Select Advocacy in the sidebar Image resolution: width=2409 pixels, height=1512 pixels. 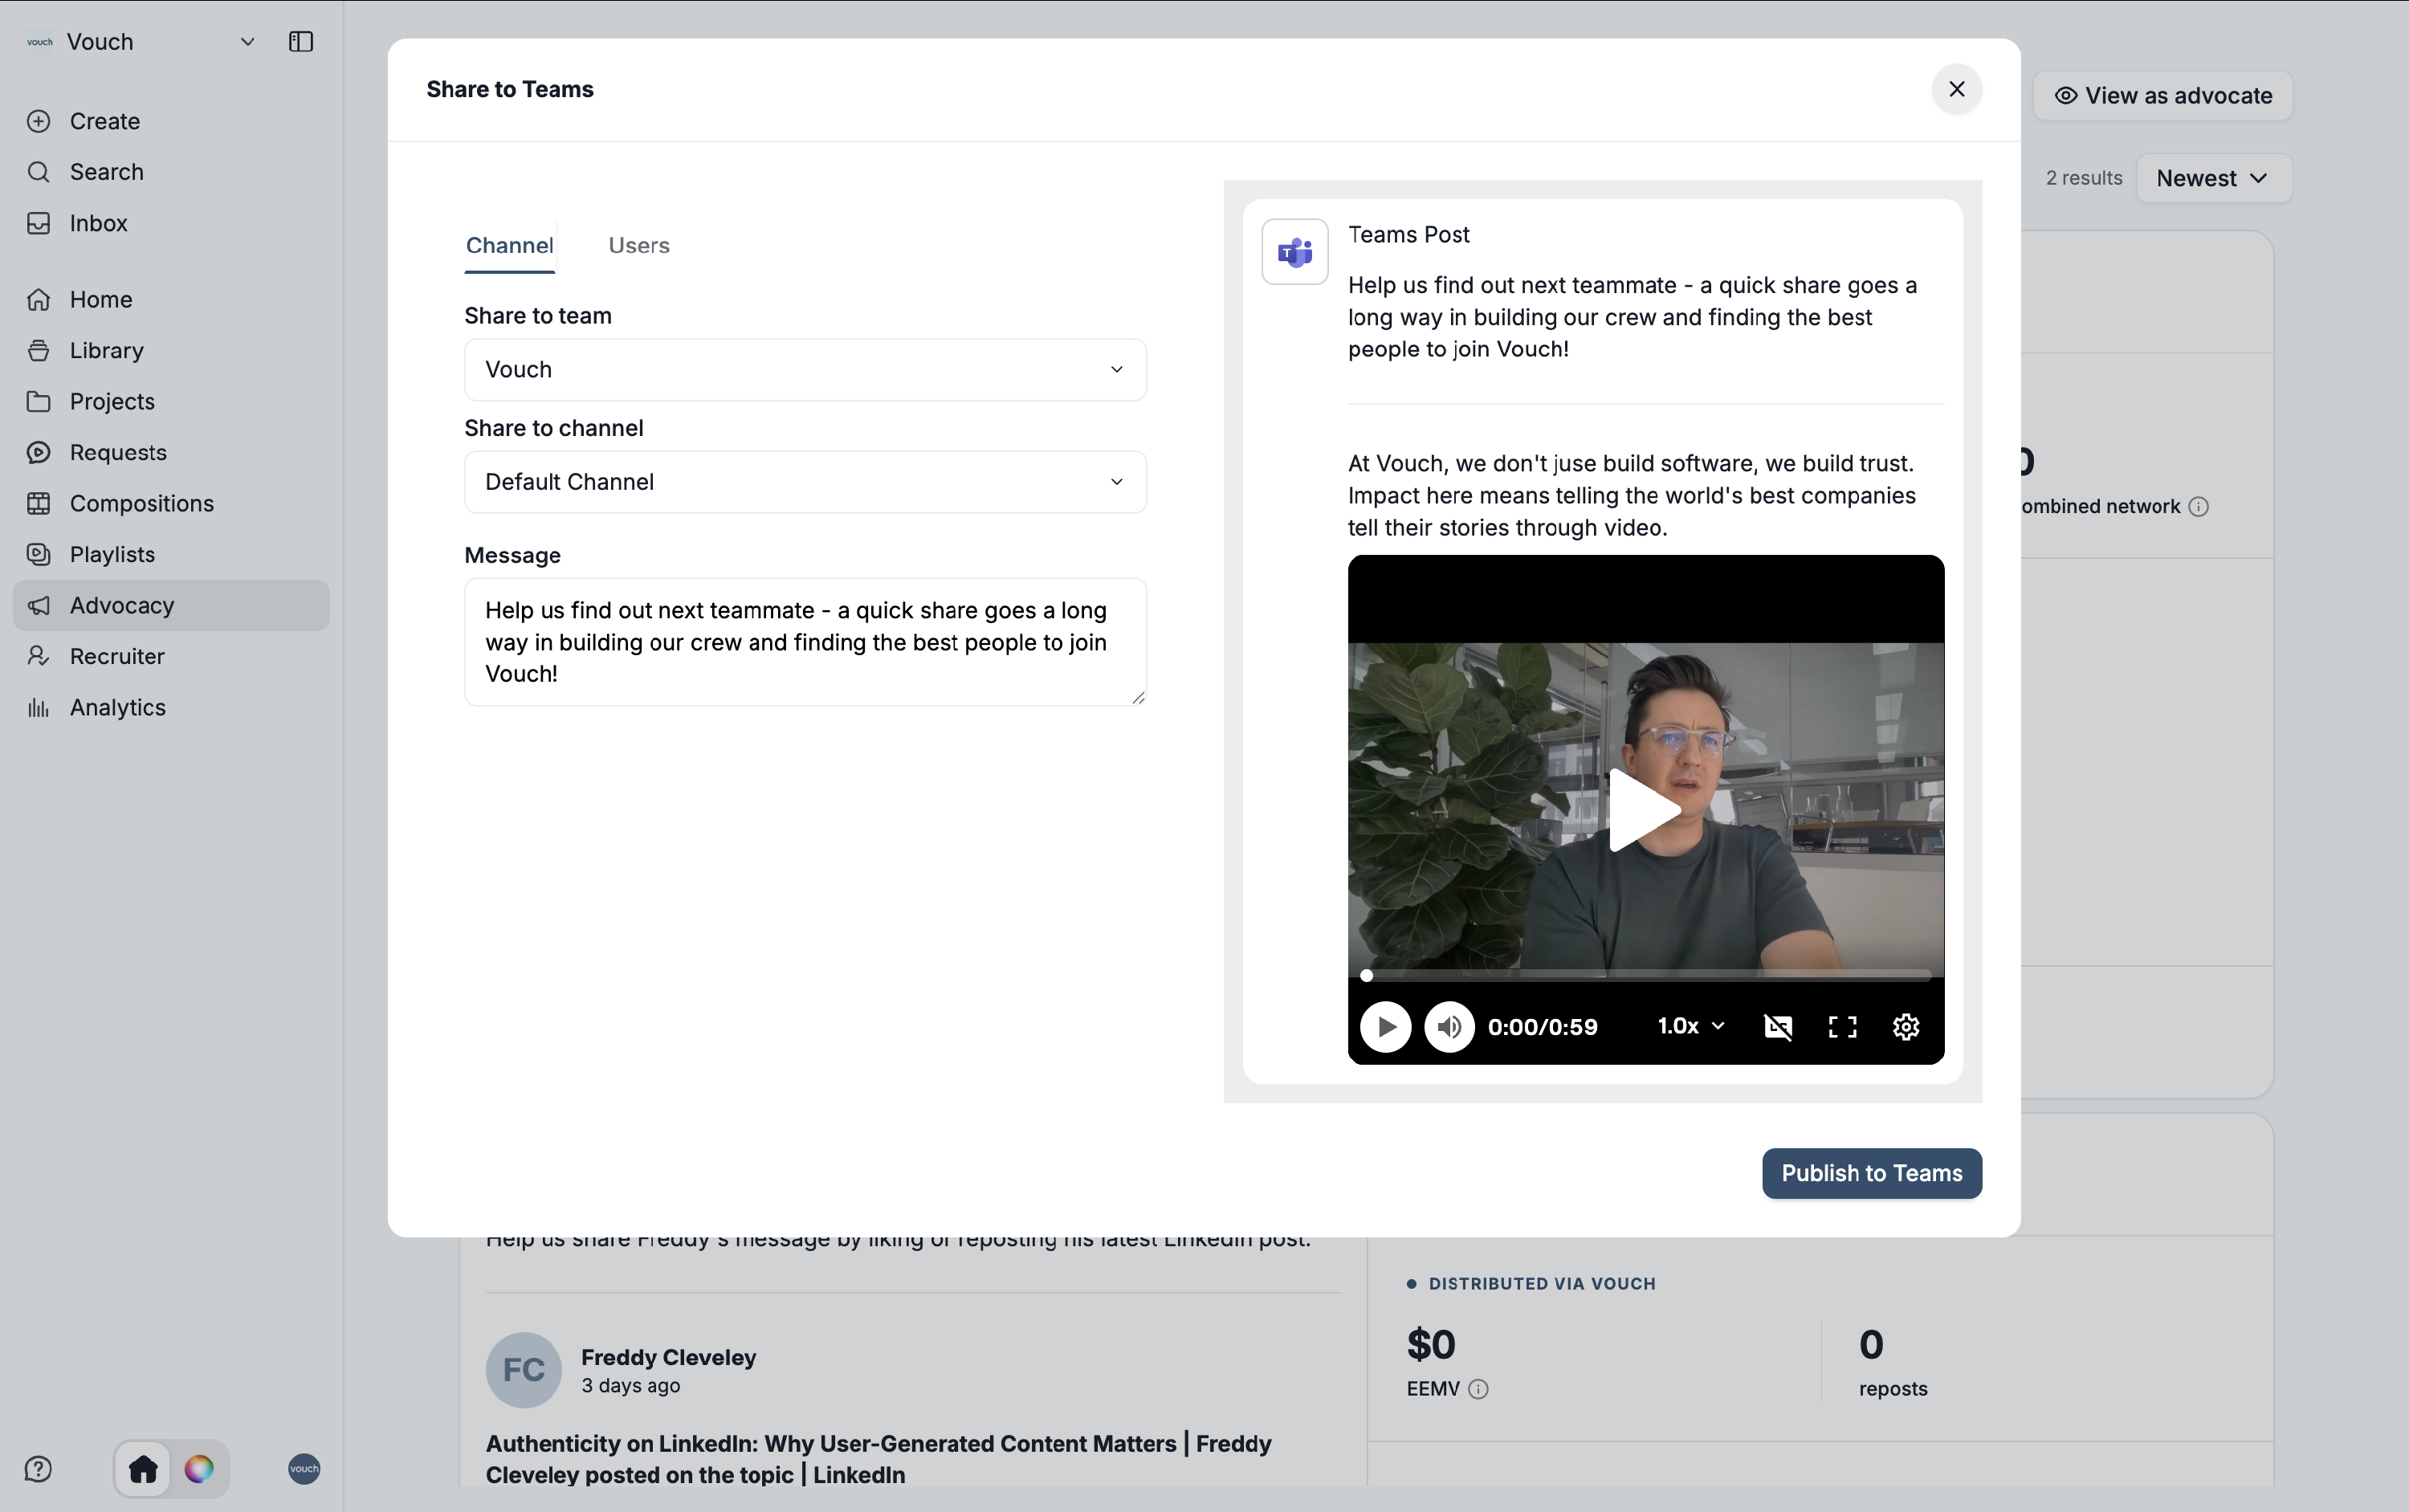[171, 605]
